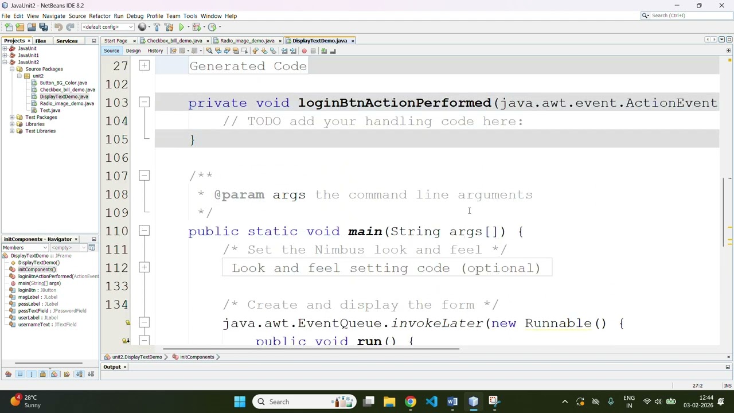
Task: Click Clean and Build Project icon
Action: 169,27
